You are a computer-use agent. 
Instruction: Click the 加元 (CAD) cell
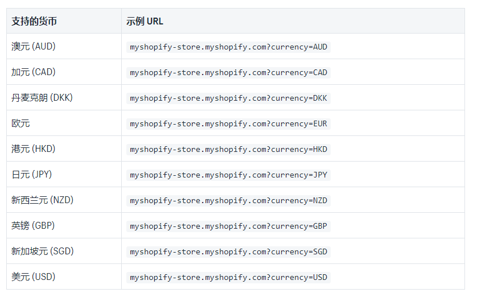[x=64, y=72]
